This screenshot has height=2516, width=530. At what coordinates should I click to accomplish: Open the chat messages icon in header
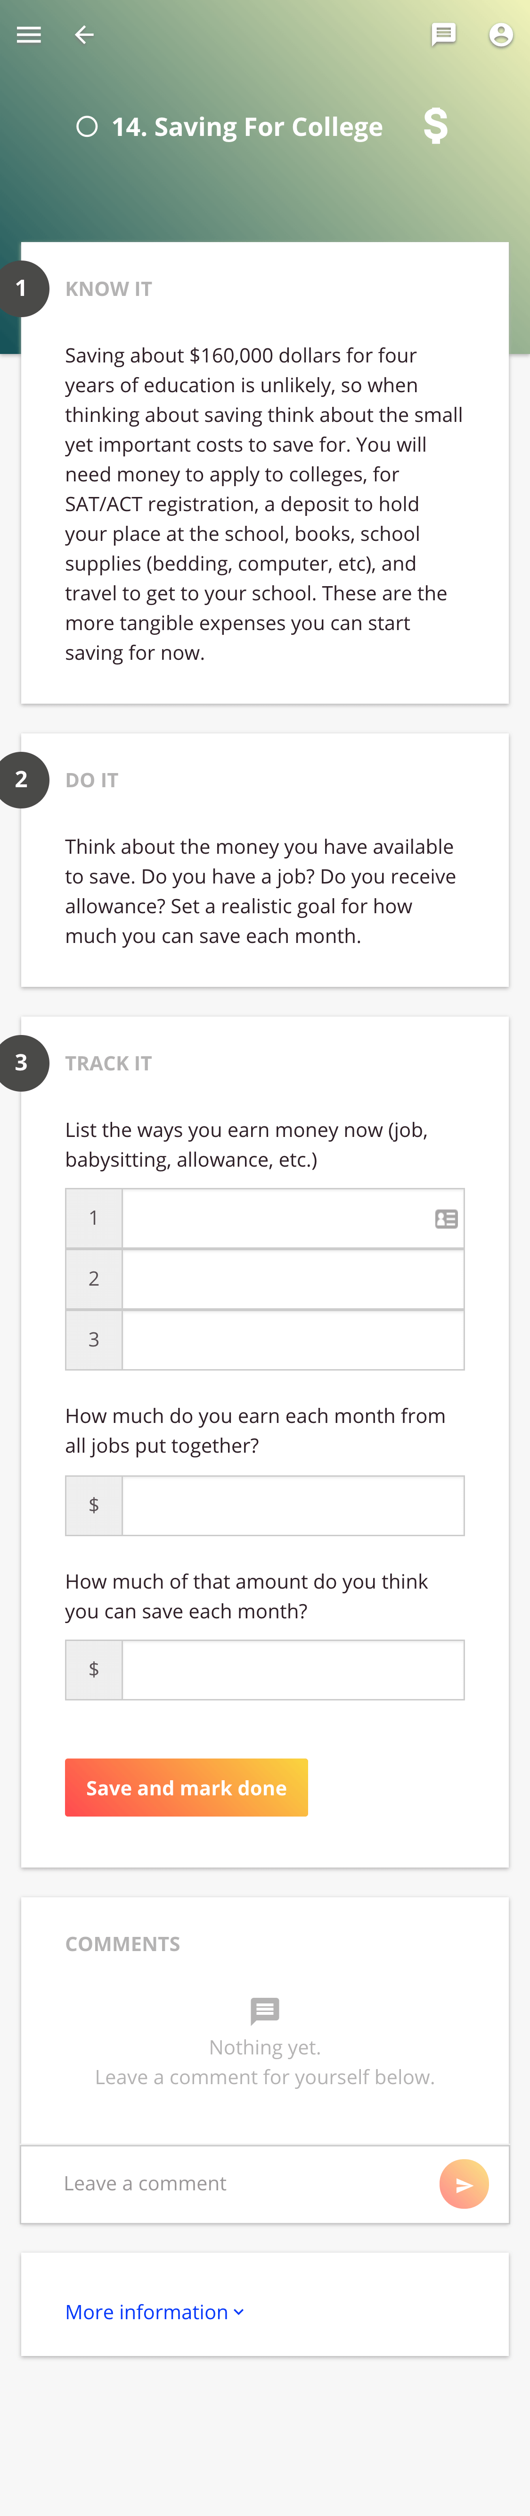pyautogui.click(x=443, y=35)
